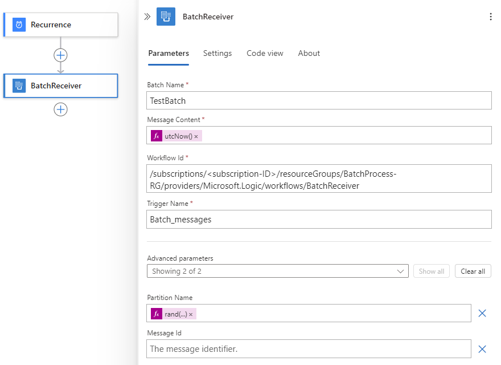Viewport: 501px width, 365px height.
Task: Remove the utcNow() token with its x
Action: point(196,136)
